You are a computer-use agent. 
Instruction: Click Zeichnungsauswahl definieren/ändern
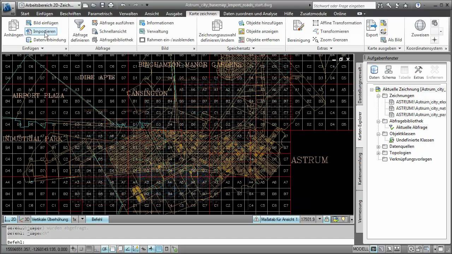tap(217, 31)
